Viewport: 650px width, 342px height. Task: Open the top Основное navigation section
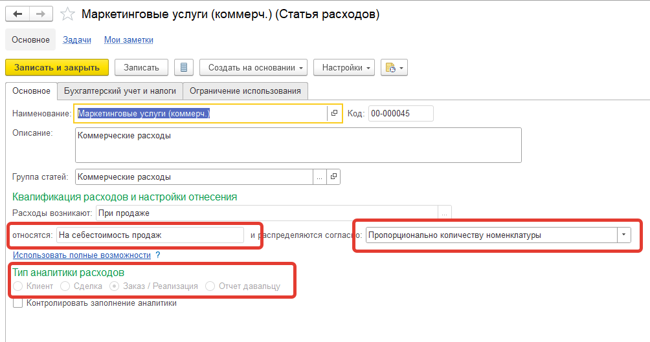[x=30, y=39]
